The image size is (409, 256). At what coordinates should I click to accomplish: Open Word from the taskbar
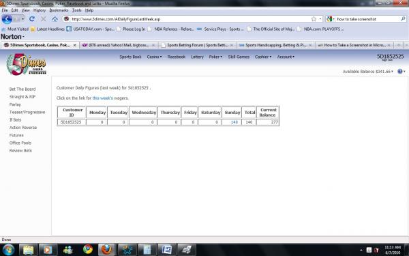tap(167, 249)
